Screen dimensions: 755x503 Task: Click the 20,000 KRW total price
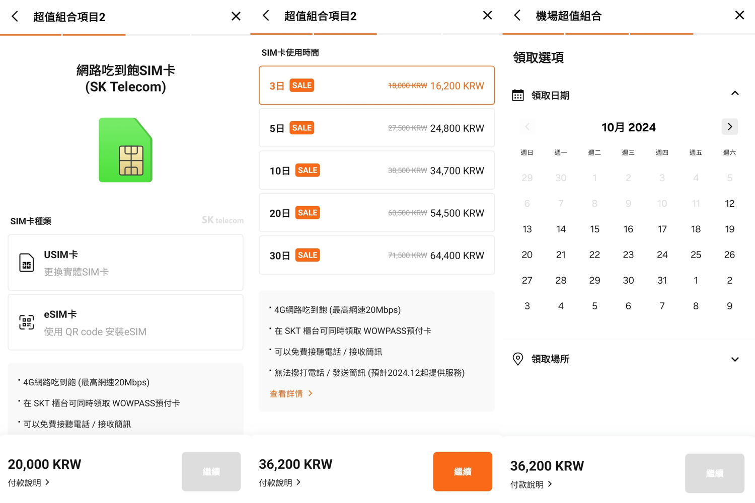coord(44,464)
